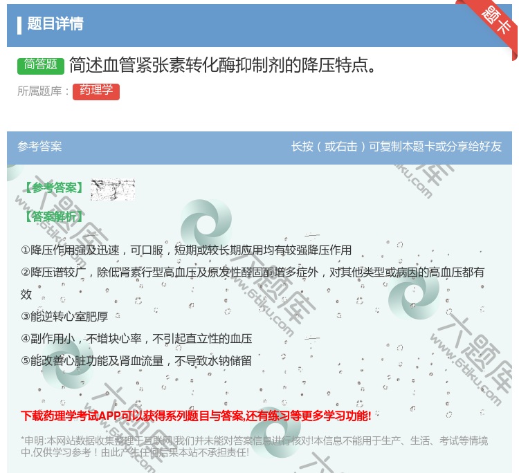Viewport: 519px width, 473px height.
Task: Select answer line ⑤能改善心脏功能及肾血流量
Action: [136, 361]
